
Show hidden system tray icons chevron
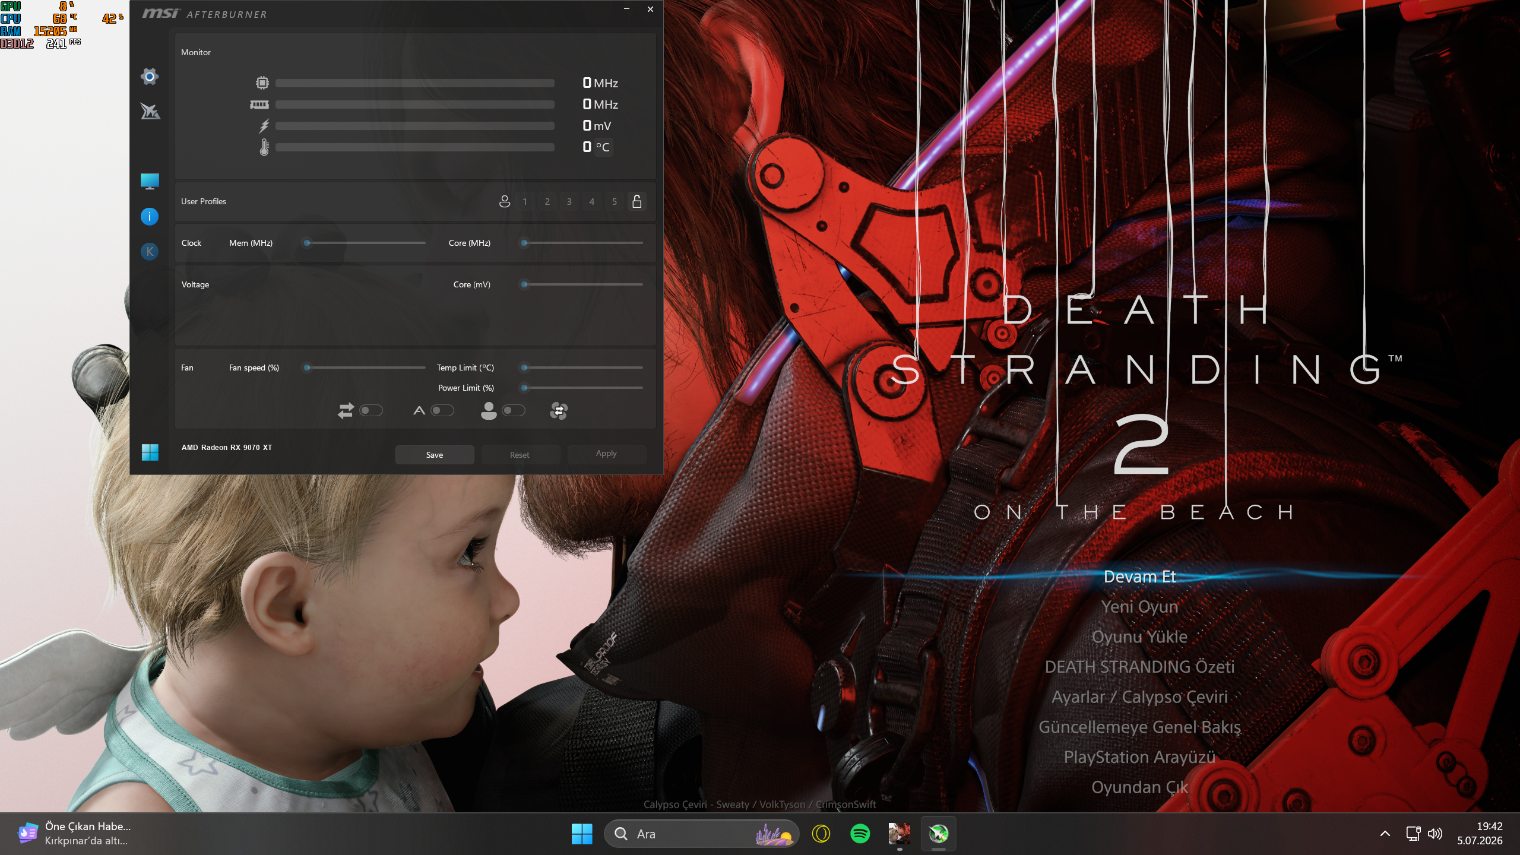pyautogui.click(x=1385, y=834)
